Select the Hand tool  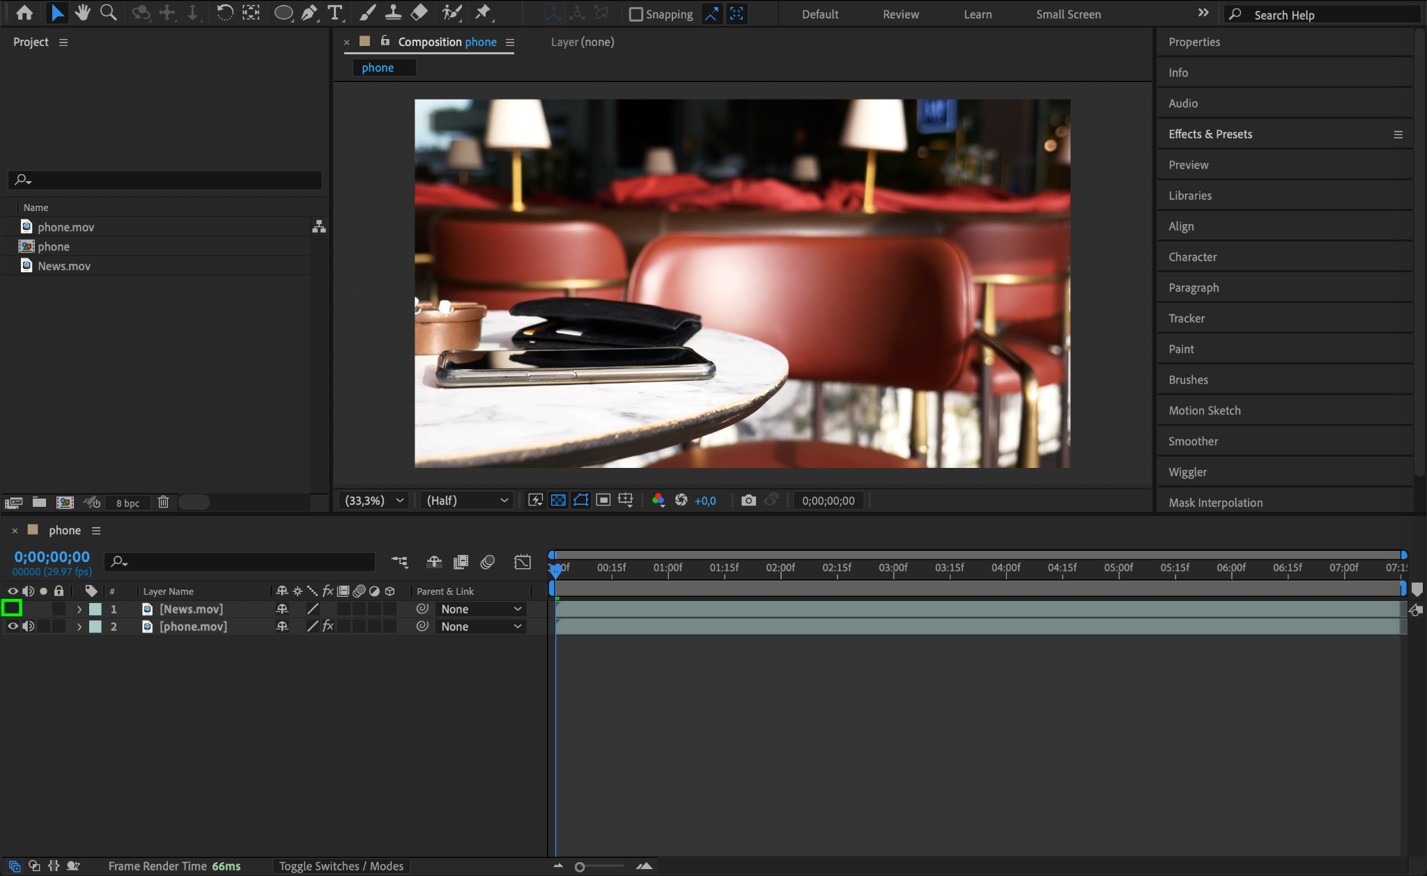(x=83, y=13)
